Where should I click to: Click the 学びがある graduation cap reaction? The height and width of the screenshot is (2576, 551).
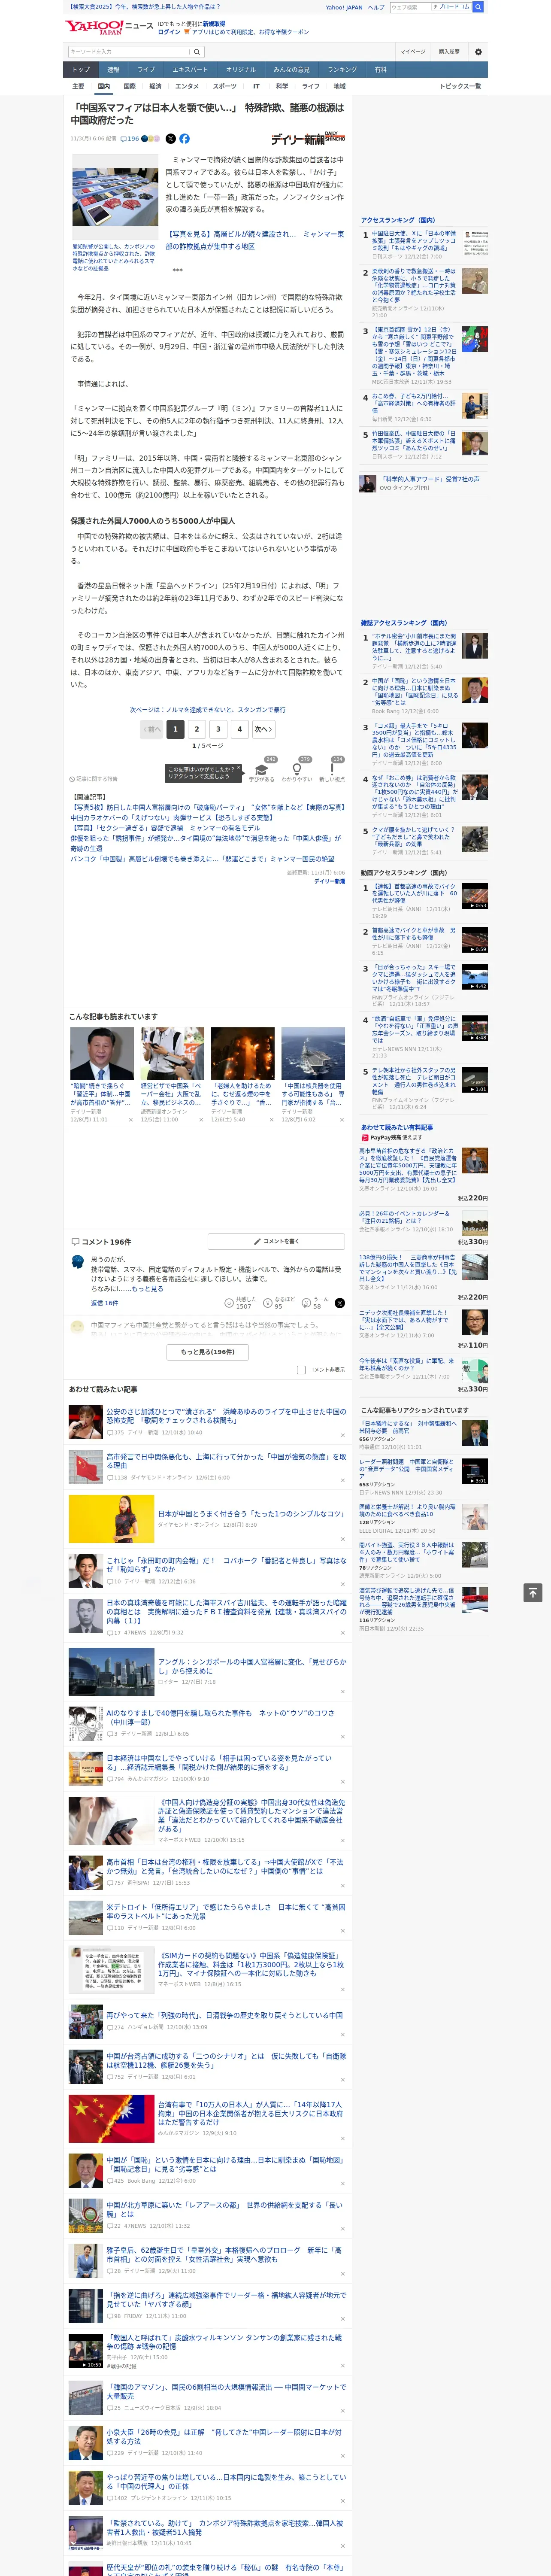click(x=261, y=769)
